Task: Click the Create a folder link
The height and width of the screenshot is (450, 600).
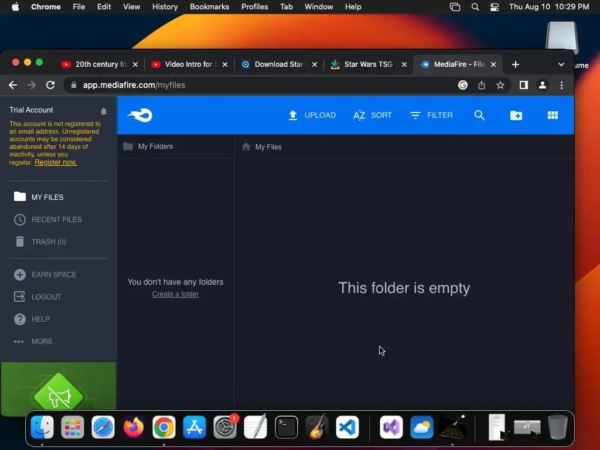Action: (x=175, y=294)
